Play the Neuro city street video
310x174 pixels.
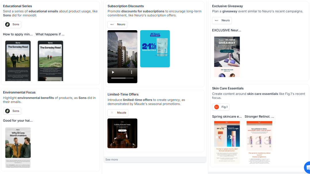pos(113,72)
